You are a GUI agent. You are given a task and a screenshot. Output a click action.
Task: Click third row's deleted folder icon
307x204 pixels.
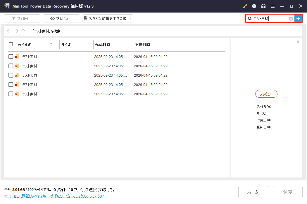(x=17, y=75)
